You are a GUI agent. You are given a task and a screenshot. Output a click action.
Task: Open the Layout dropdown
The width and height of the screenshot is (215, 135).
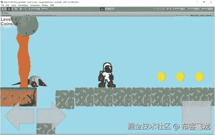point(207,9)
